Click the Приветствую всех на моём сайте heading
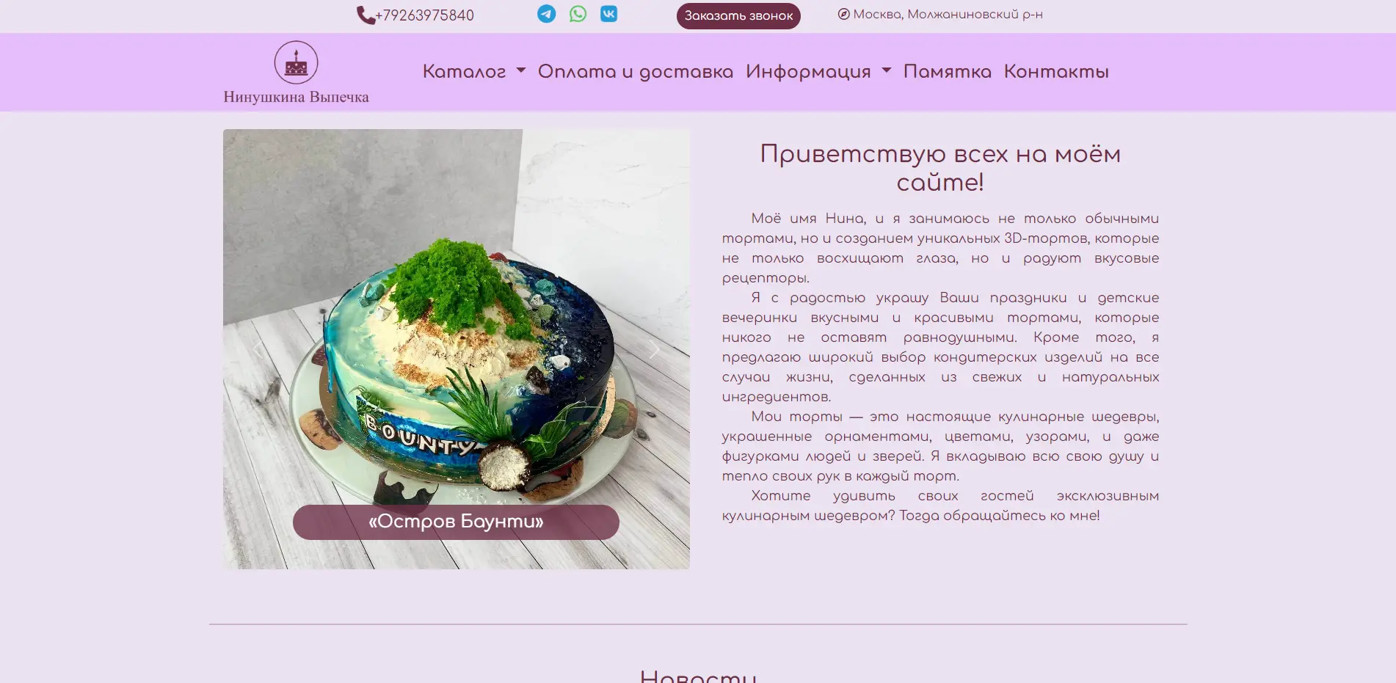The height and width of the screenshot is (683, 1396). [x=940, y=168]
